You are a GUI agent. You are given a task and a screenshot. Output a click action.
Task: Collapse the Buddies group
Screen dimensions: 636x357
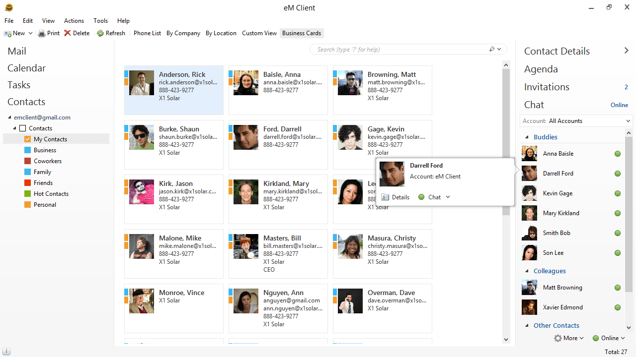pos(527,137)
